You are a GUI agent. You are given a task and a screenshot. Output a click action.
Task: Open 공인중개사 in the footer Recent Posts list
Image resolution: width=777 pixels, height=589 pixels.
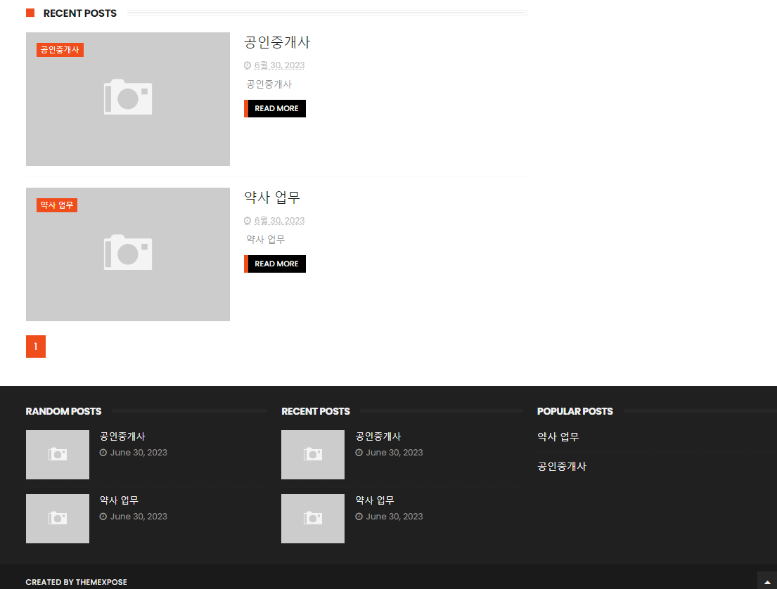(x=378, y=436)
